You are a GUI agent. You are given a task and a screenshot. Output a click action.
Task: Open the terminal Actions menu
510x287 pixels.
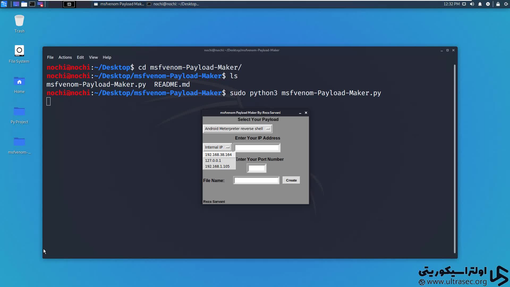click(65, 57)
